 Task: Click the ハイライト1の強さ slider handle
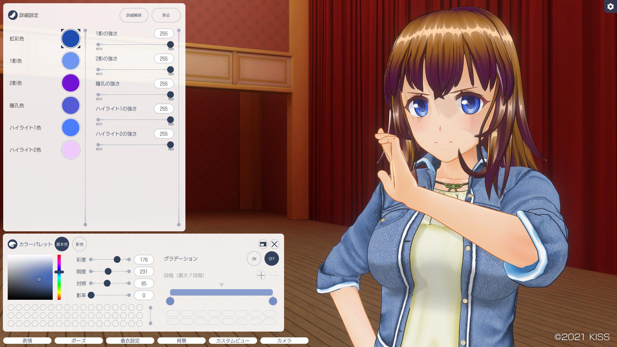coord(171,120)
